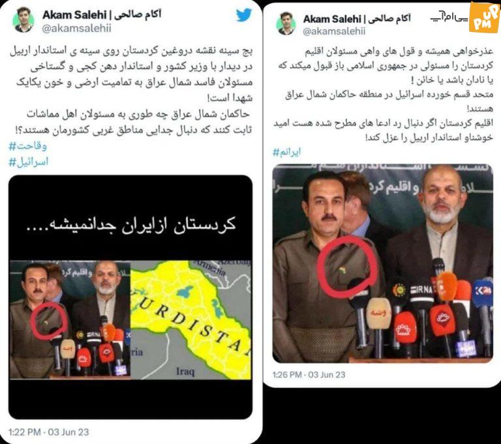Click the Twitter bird logo
Viewport: 501px width, 444px height.
coord(244,15)
